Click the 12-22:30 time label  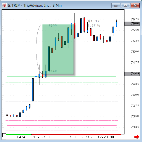click(41, 137)
